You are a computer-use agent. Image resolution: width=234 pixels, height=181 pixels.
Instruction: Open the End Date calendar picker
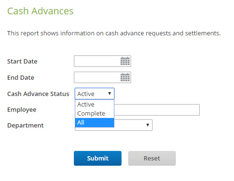pos(125,77)
